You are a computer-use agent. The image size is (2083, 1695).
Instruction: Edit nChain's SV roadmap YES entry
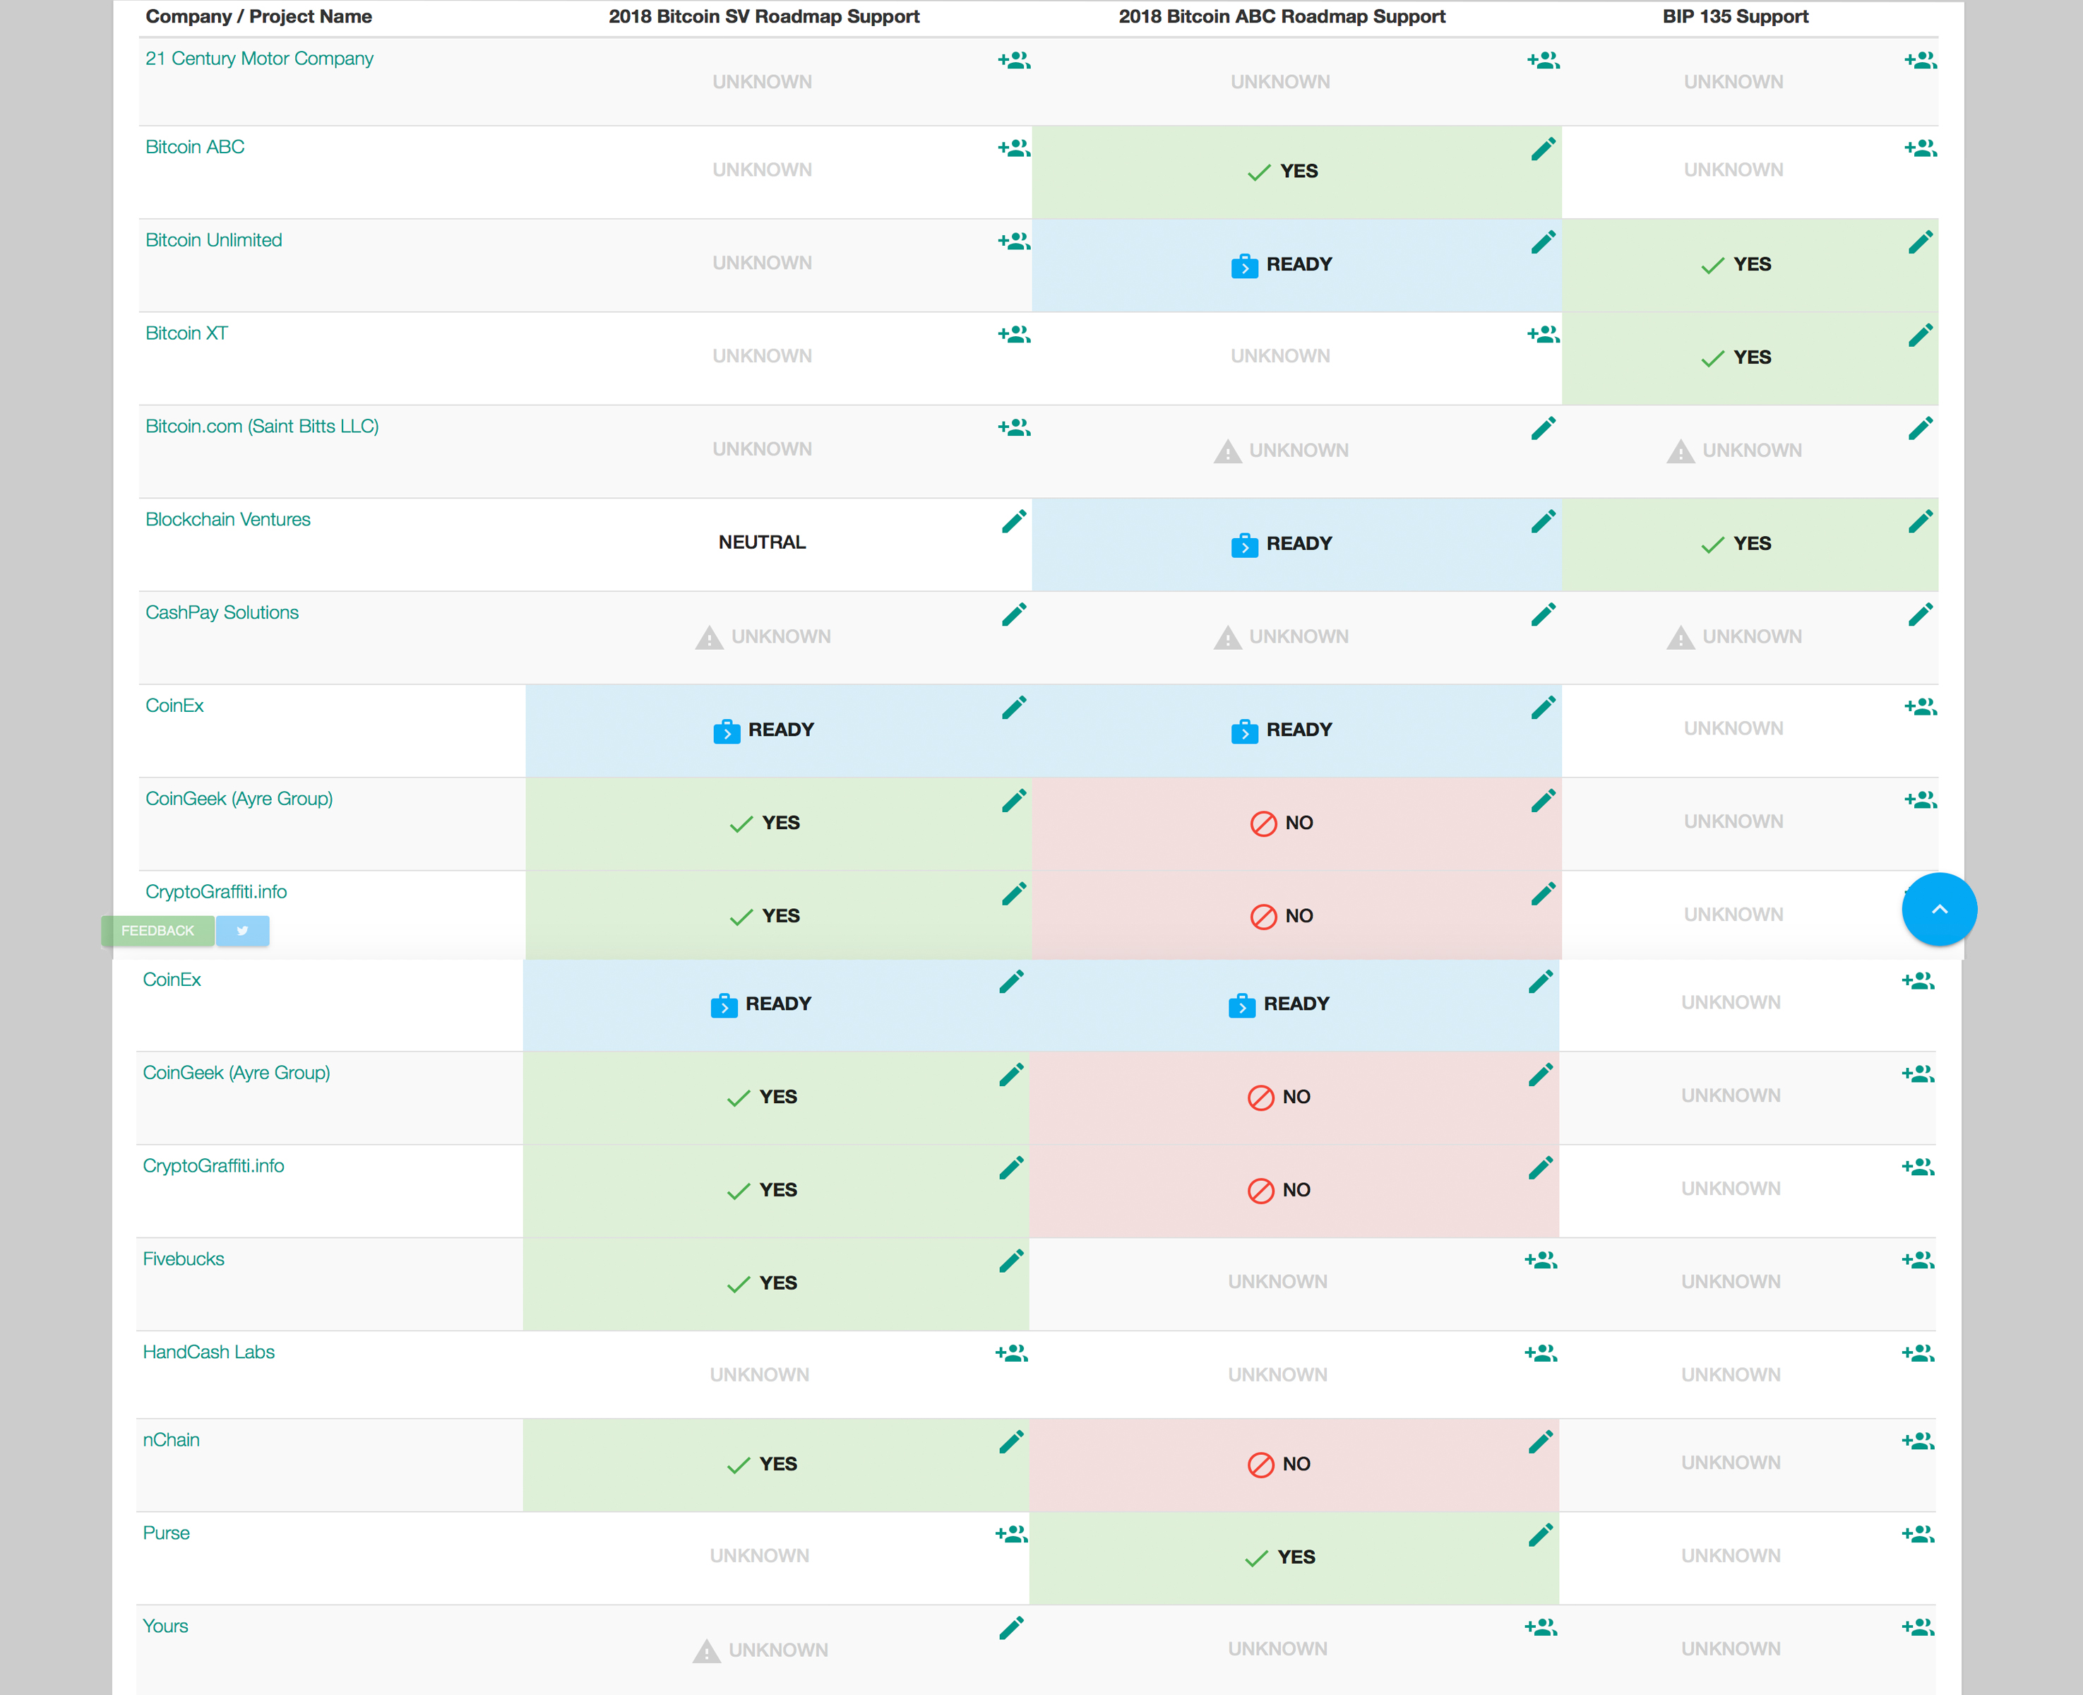point(1011,1442)
